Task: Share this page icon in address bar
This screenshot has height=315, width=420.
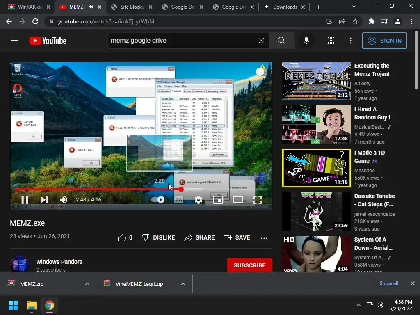Action: (x=342, y=21)
